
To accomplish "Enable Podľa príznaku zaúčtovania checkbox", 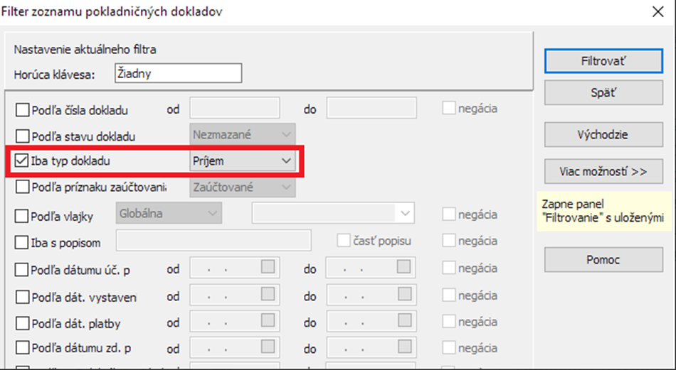I will click(x=23, y=187).
